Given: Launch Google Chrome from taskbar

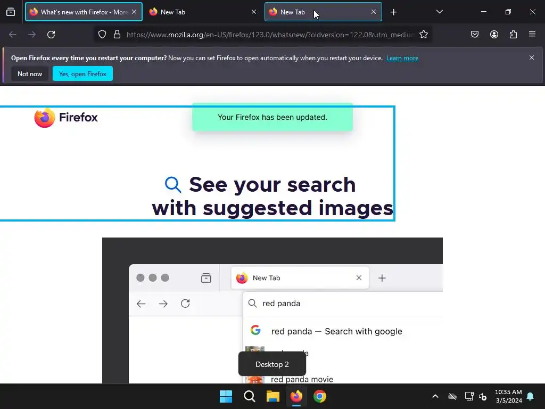Looking at the screenshot, I should click(x=320, y=396).
